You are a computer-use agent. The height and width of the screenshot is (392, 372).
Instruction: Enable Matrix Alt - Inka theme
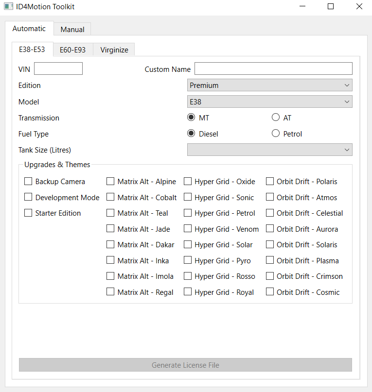coord(110,260)
